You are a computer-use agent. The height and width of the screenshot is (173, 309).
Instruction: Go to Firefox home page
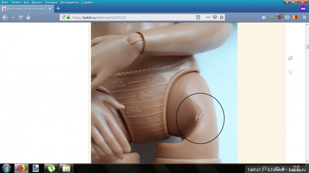tap(28, 17)
